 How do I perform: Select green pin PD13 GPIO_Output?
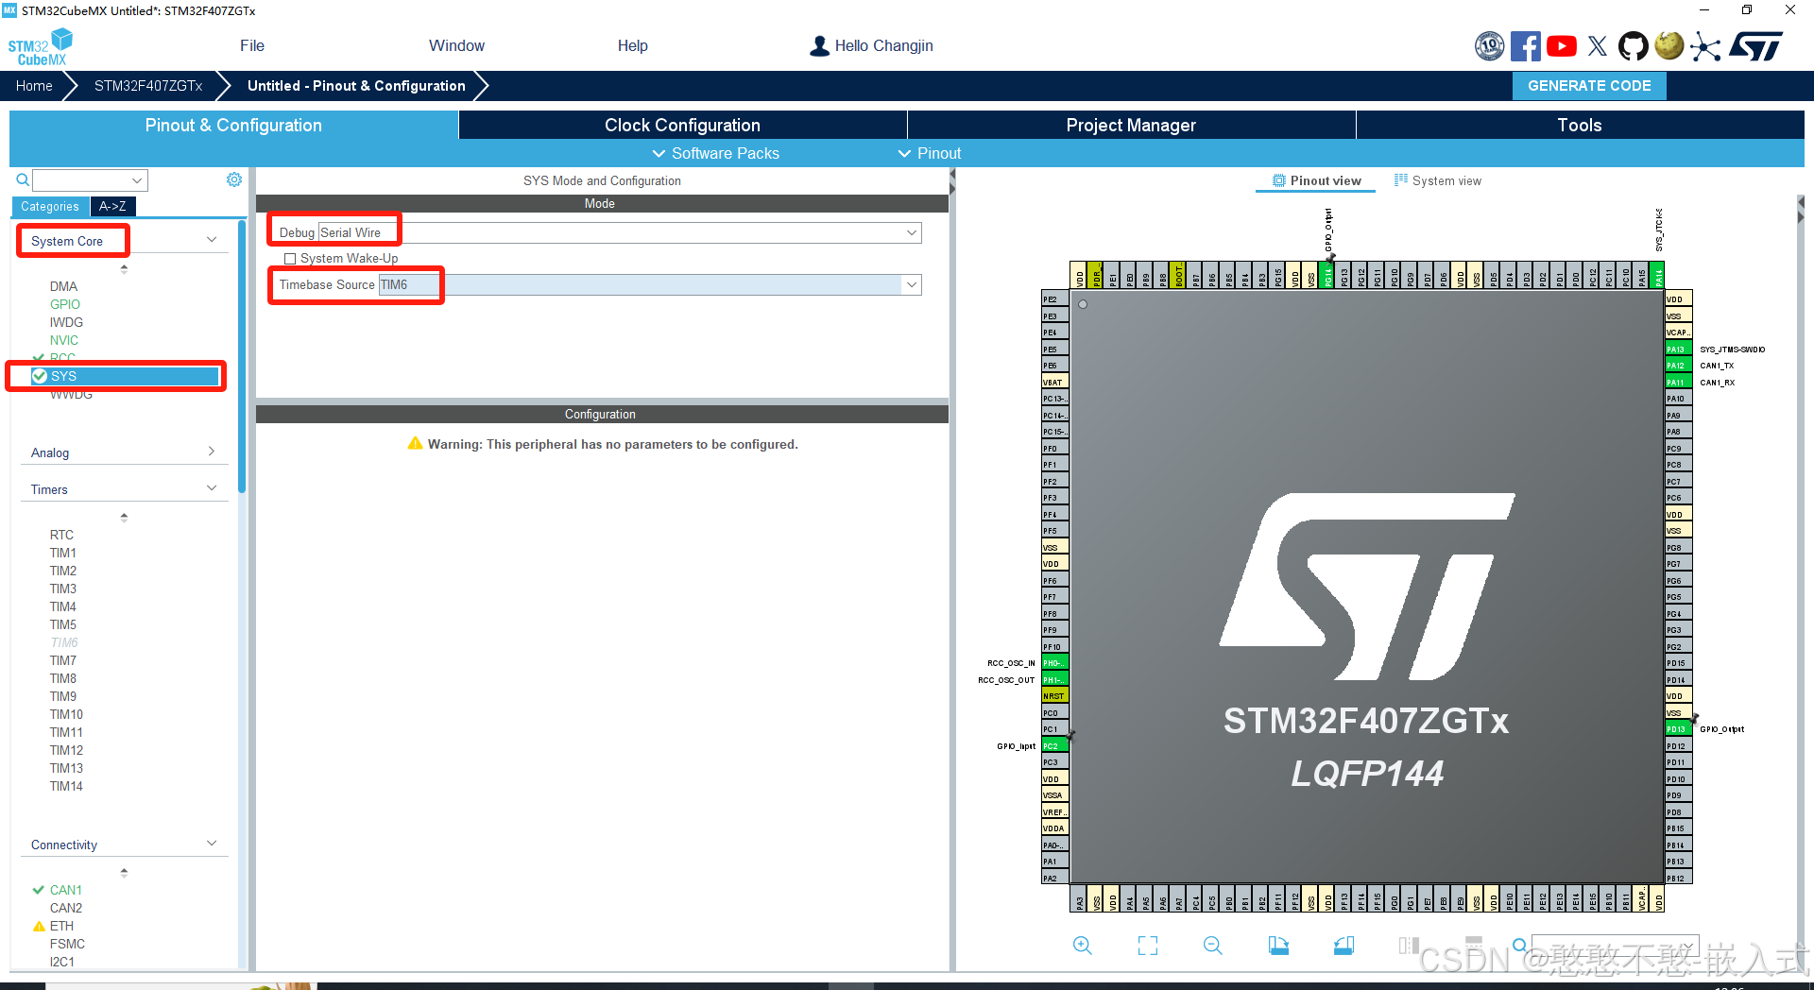point(1678,729)
